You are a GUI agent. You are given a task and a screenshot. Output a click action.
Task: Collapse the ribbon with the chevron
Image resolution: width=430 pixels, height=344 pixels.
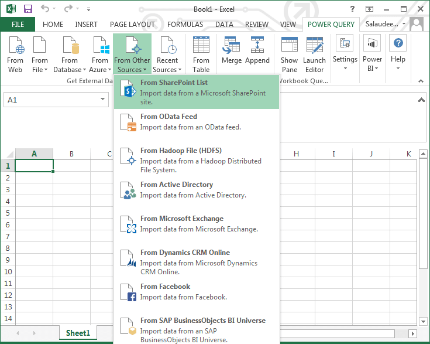click(421, 81)
